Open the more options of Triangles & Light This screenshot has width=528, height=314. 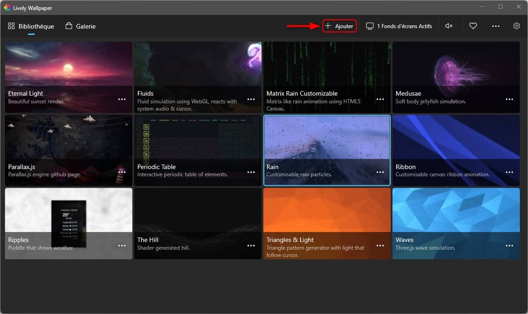pos(380,246)
